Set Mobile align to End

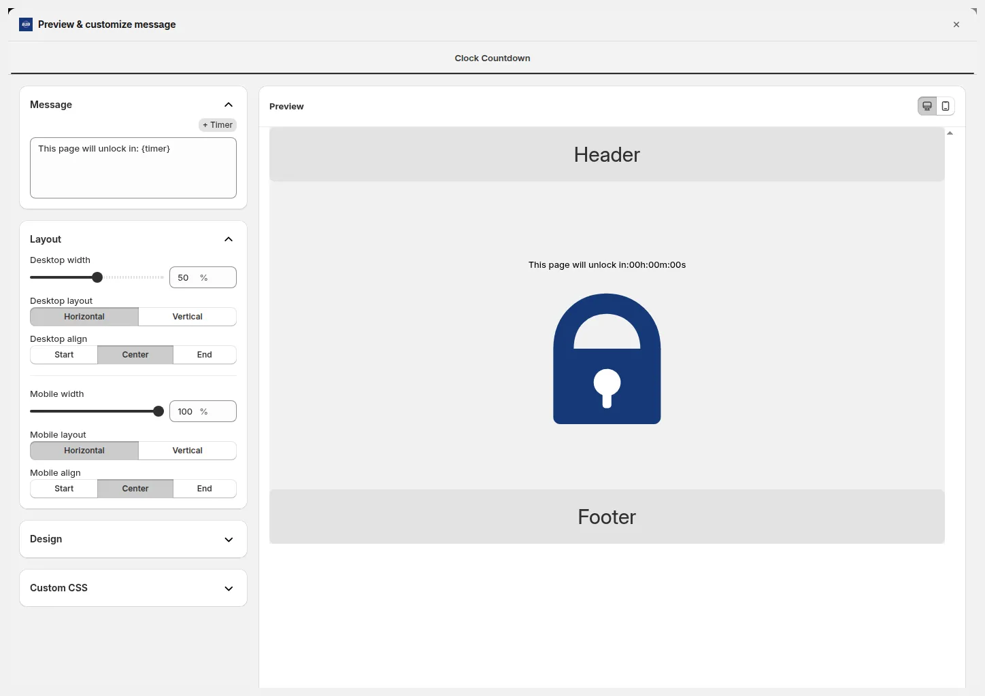click(205, 489)
